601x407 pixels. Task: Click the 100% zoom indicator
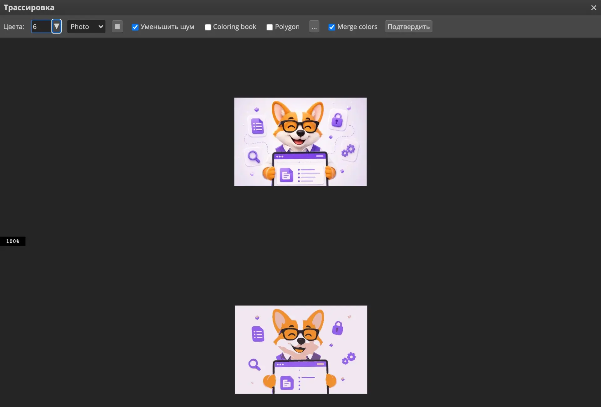tap(13, 241)
